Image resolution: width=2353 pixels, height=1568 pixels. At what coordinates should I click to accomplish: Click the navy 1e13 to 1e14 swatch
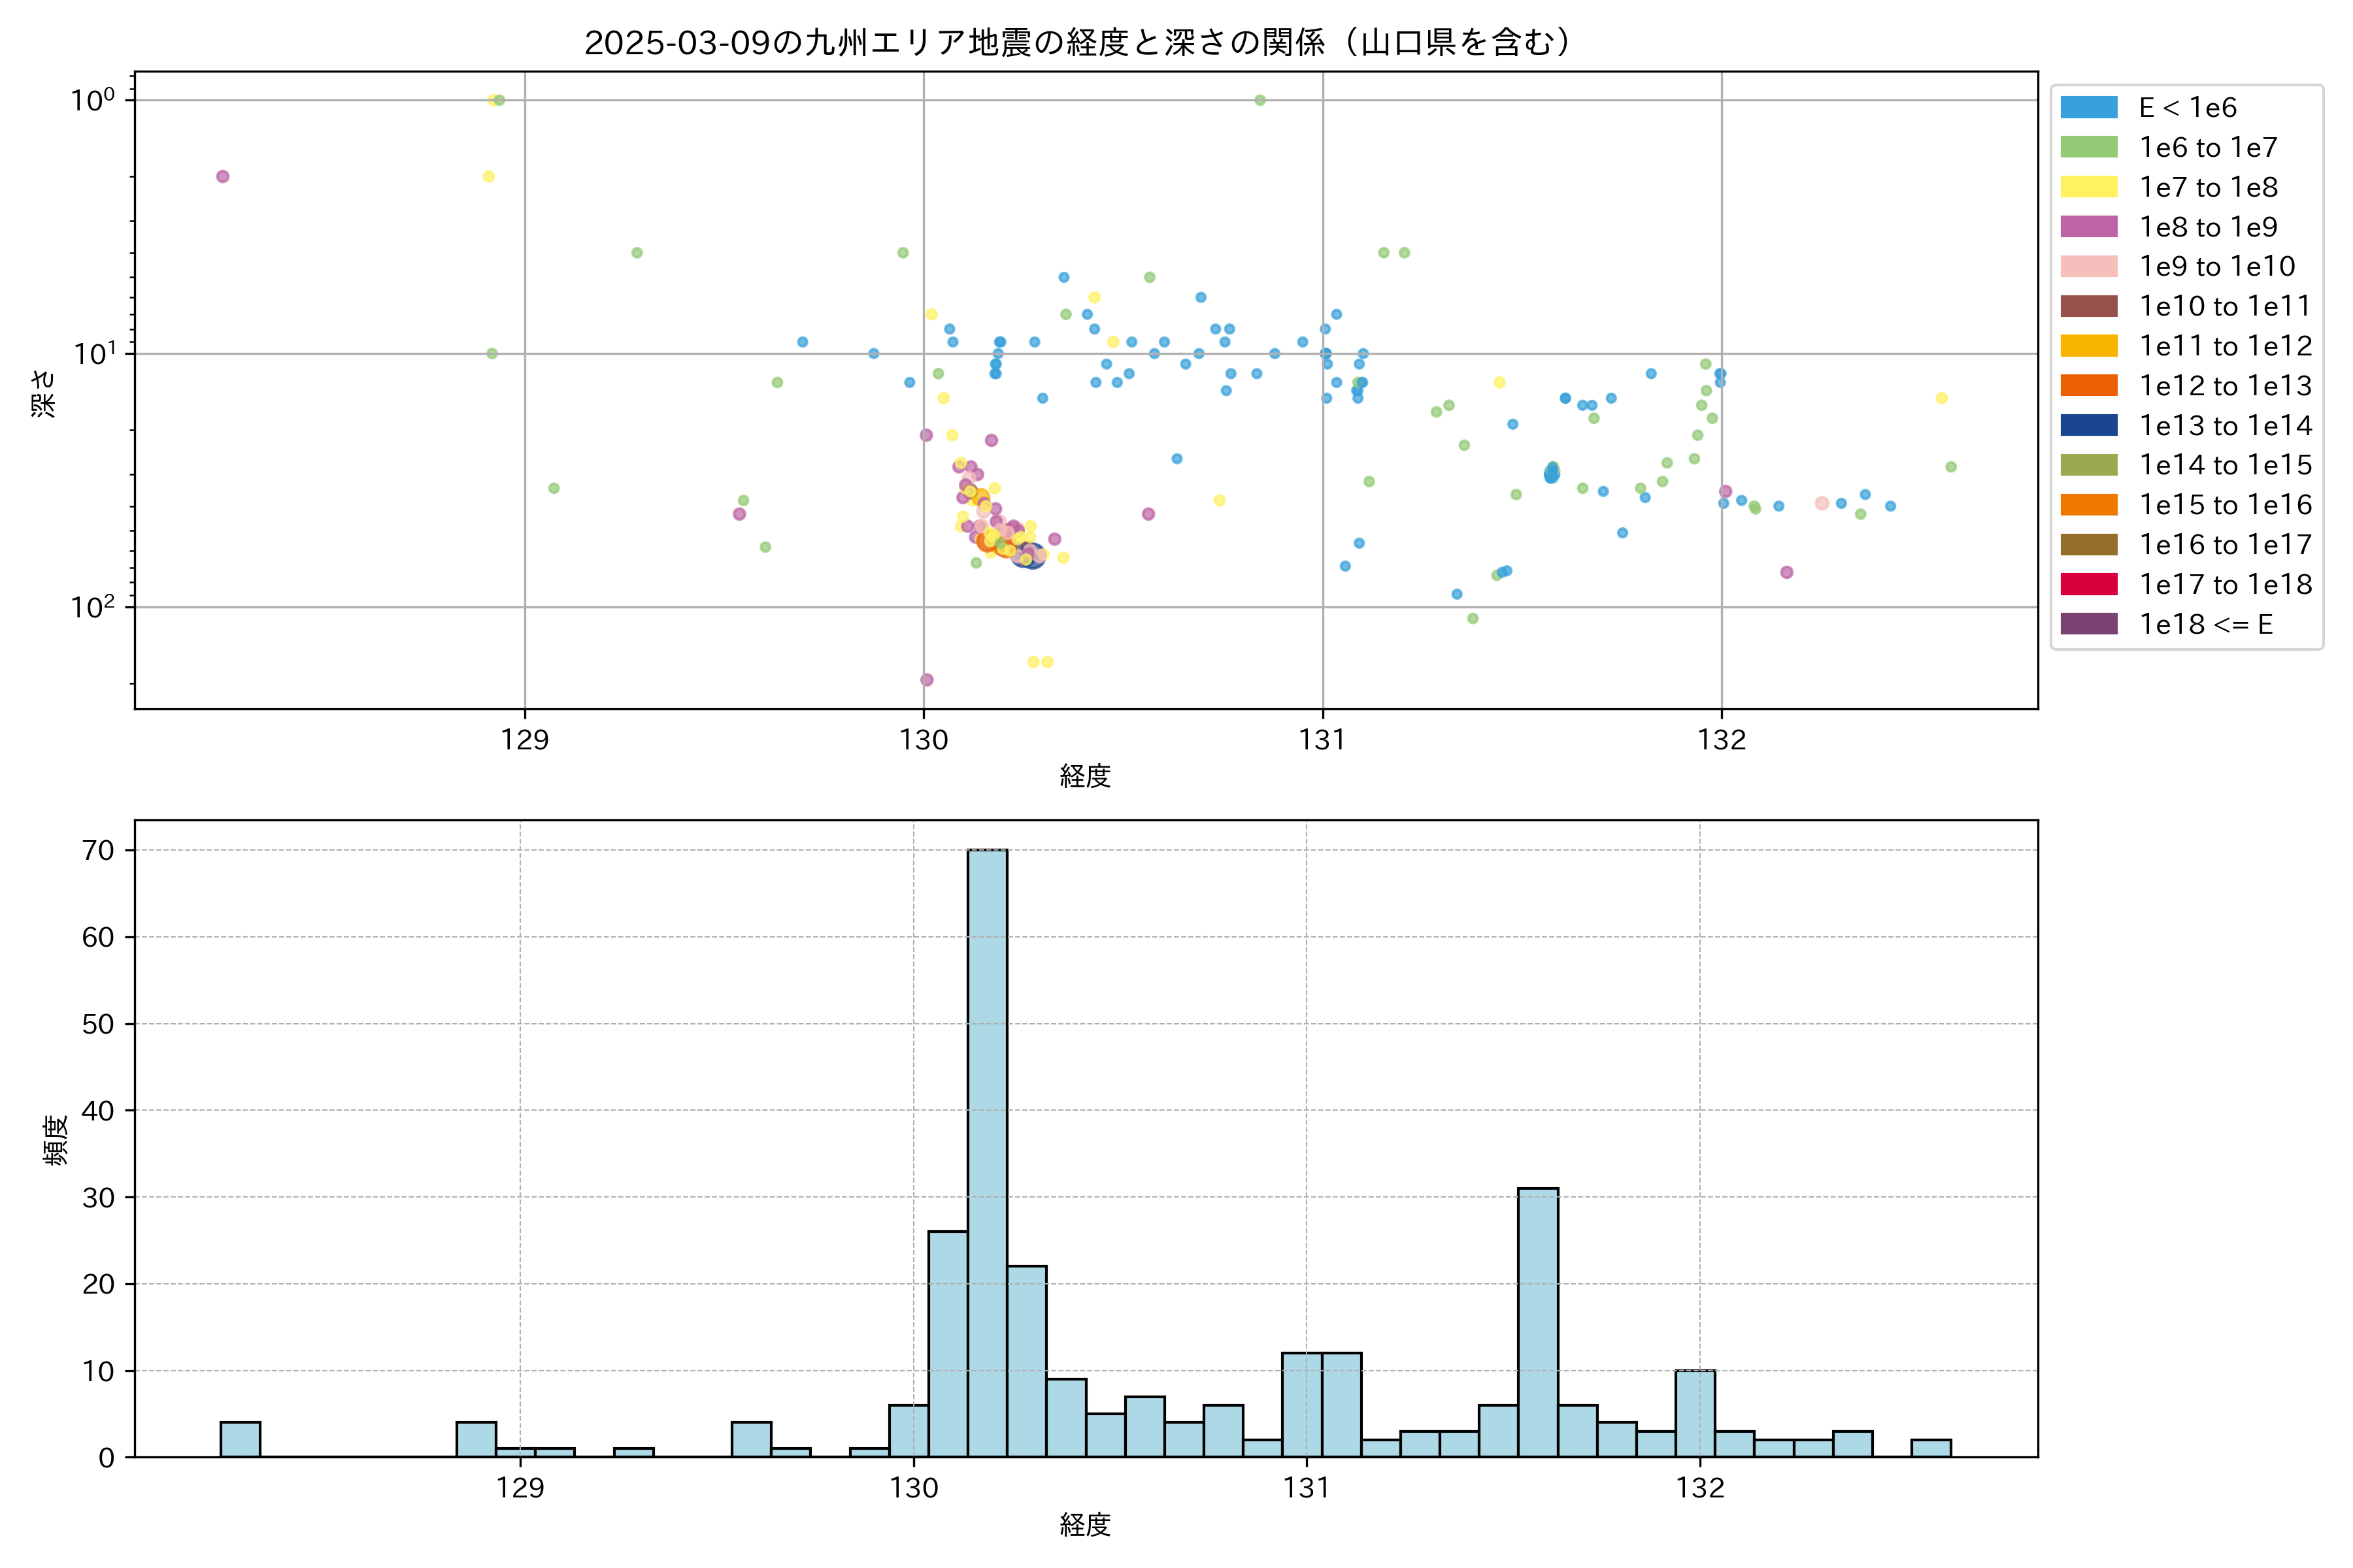[2088, 425]
